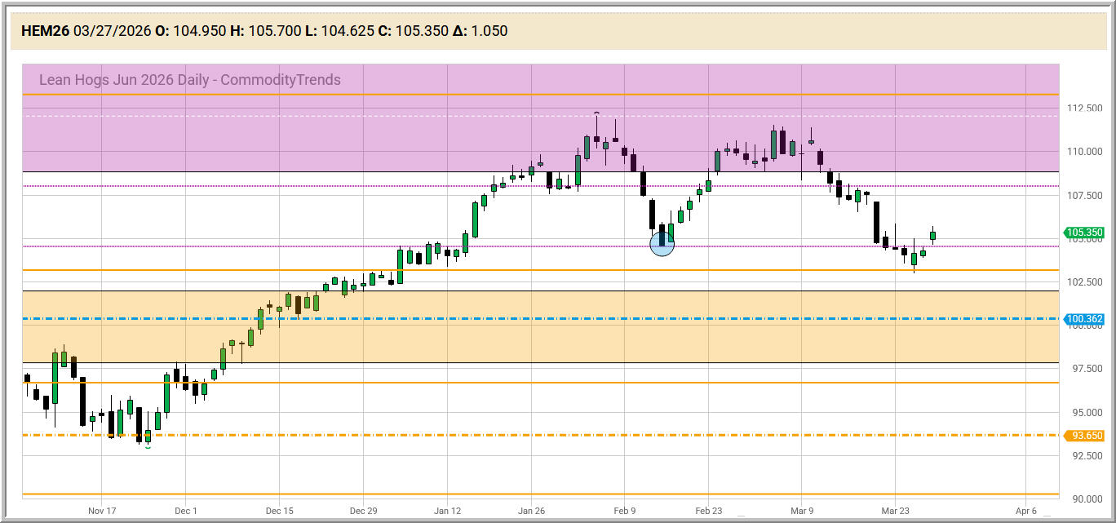Image resolution: width=1116 pixels, height=523 pixels.
Task: Click the small dash marker right of Apr 6
Action: 1047,516
